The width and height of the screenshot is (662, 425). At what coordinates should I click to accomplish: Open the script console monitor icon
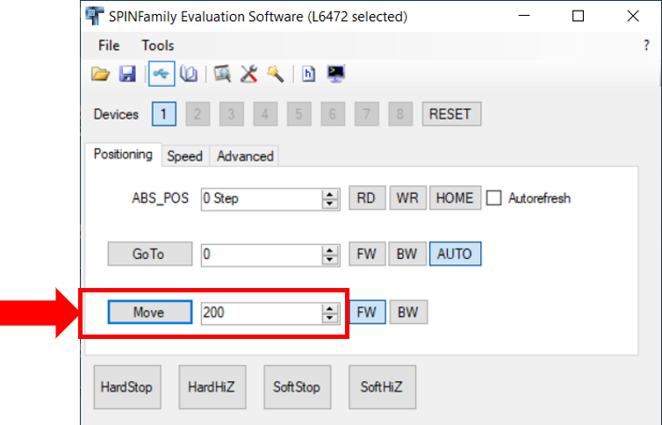click(x=336, y=74)
